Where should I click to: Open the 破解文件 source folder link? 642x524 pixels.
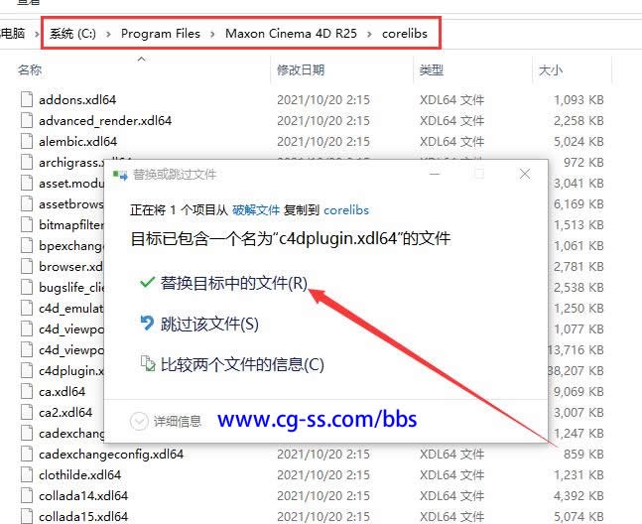256,210
